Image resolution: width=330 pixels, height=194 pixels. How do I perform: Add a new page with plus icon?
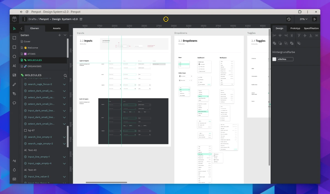click(x=59, y=35)
